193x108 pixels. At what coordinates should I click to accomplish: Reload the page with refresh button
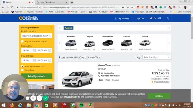12,7
